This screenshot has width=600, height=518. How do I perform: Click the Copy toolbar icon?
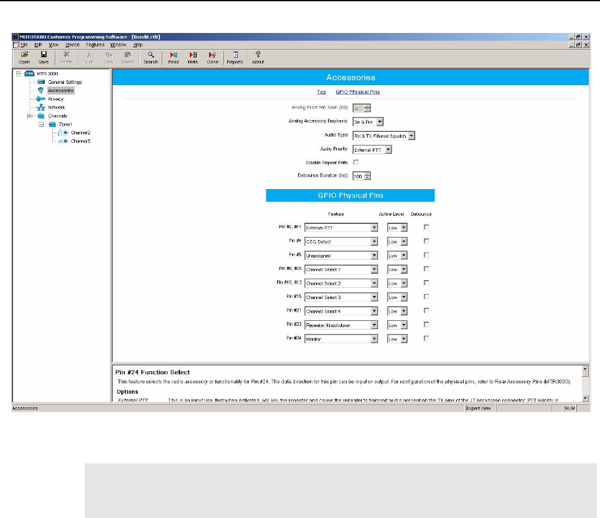click(109, 58)
